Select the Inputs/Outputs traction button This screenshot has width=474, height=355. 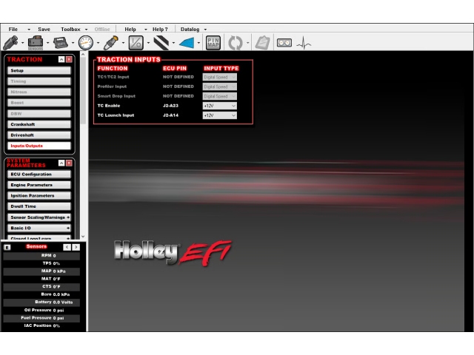click(39, 146)
